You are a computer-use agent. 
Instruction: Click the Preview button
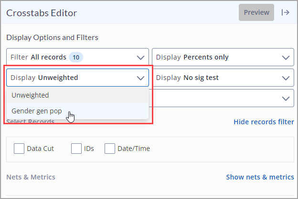click(256, 12)
